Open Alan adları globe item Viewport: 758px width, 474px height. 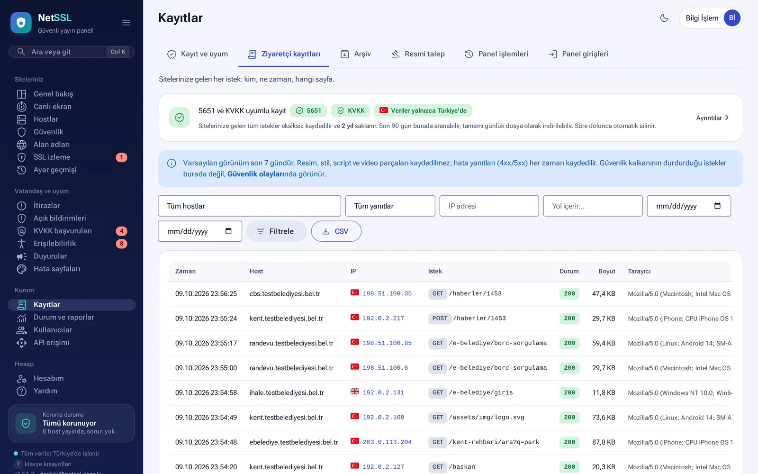[72, 145]
